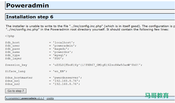Click the <?php opening tag line
The image size is (175, 103).
click(x=10, y=36)
